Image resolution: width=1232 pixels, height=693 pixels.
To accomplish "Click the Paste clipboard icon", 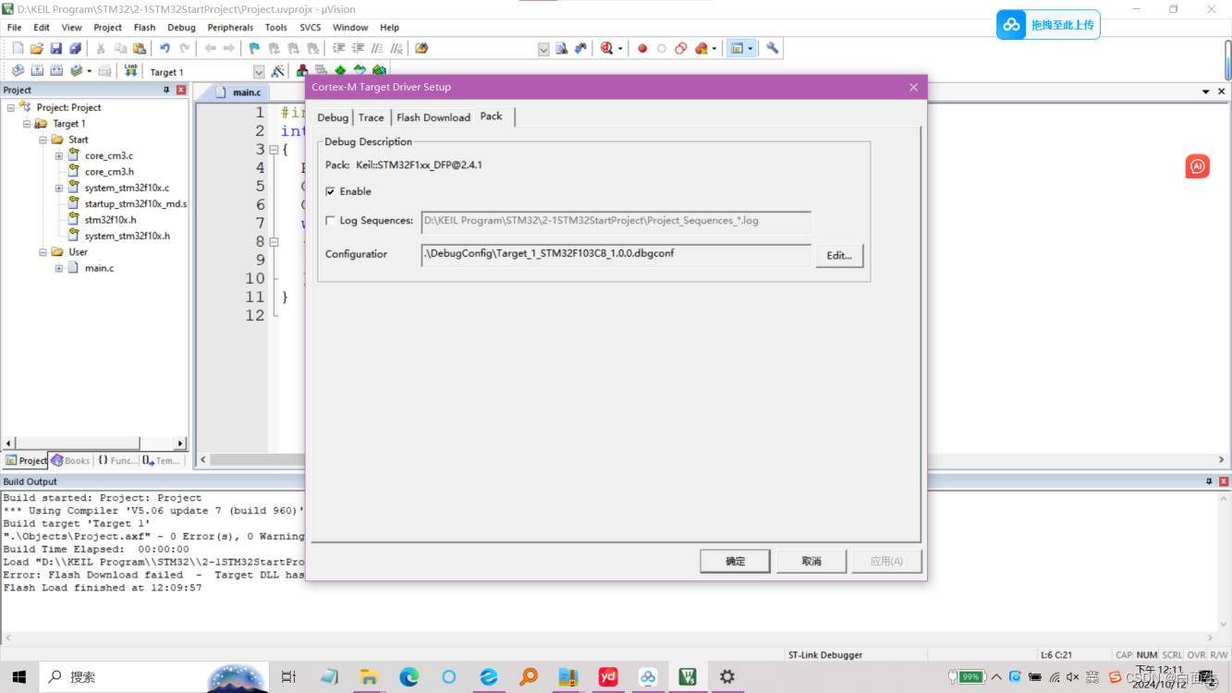I will point(140,48).
